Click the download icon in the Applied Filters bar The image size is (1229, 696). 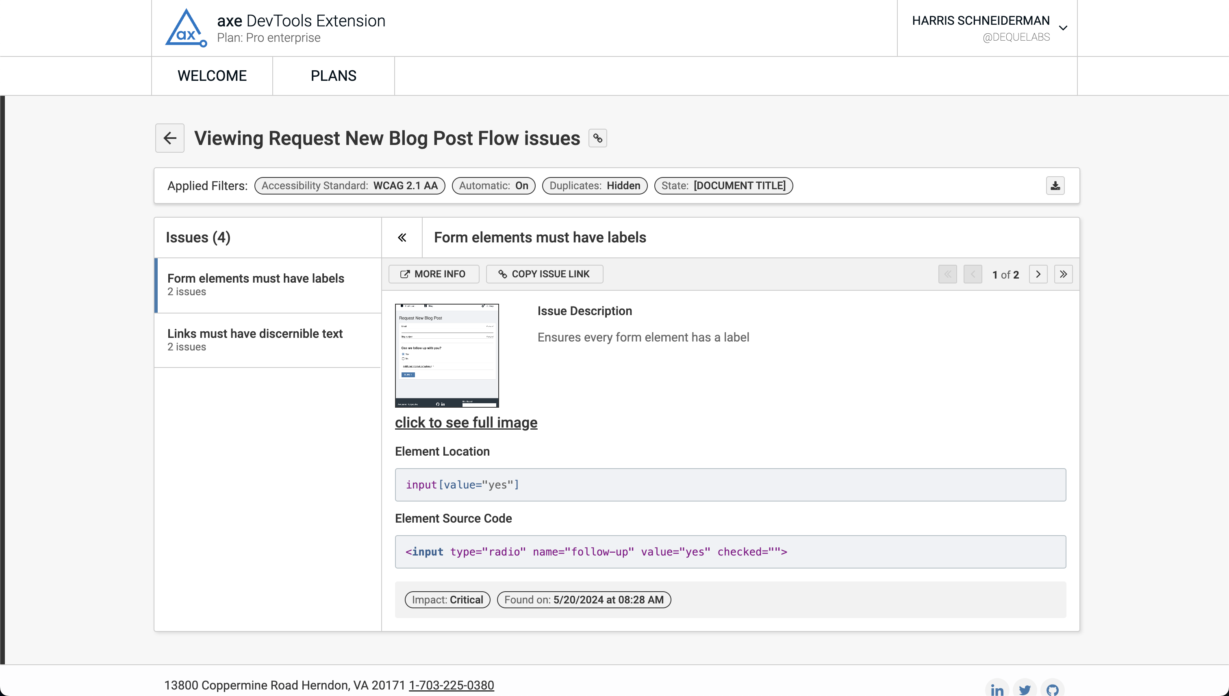click(1055, 186)
